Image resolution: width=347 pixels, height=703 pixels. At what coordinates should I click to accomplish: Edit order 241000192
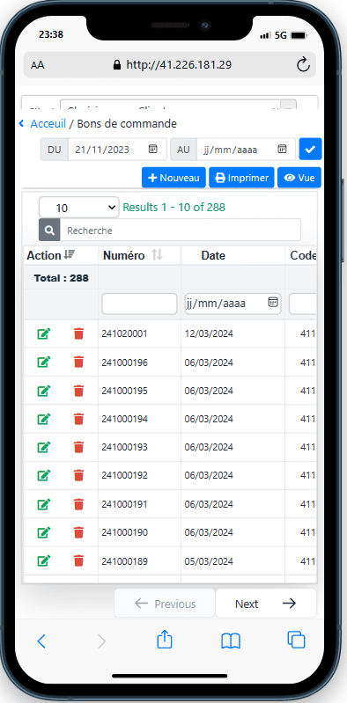[43, 476]
